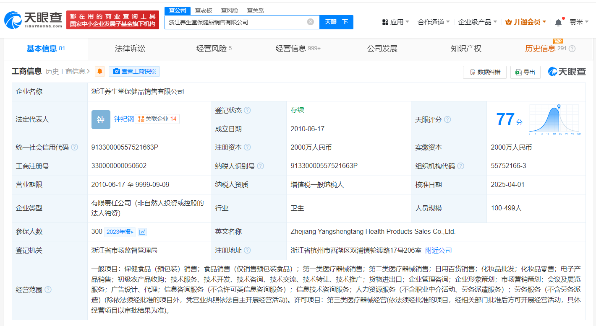
Task: Click the help icon beside 历史信息 tab
Action: pyautogui.click(x=572, y=49)
